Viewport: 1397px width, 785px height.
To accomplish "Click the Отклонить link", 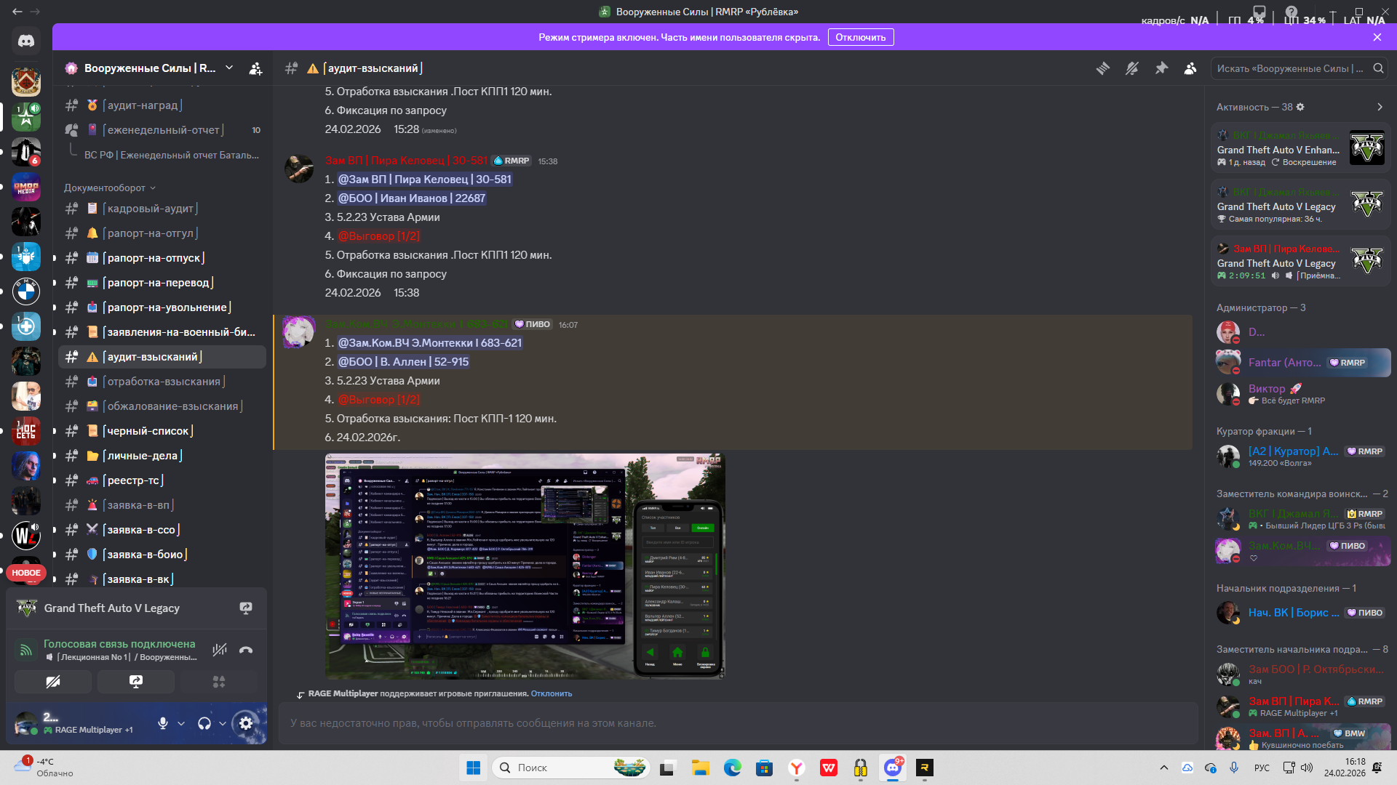I will (x=551, y=693).
